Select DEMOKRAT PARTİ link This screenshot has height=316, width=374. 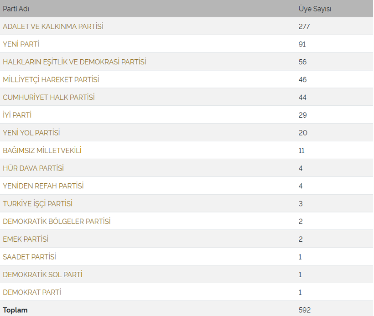(x=32, y=292)
